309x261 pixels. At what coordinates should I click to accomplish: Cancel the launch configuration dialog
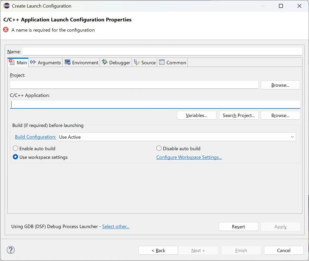click(284, 250)
